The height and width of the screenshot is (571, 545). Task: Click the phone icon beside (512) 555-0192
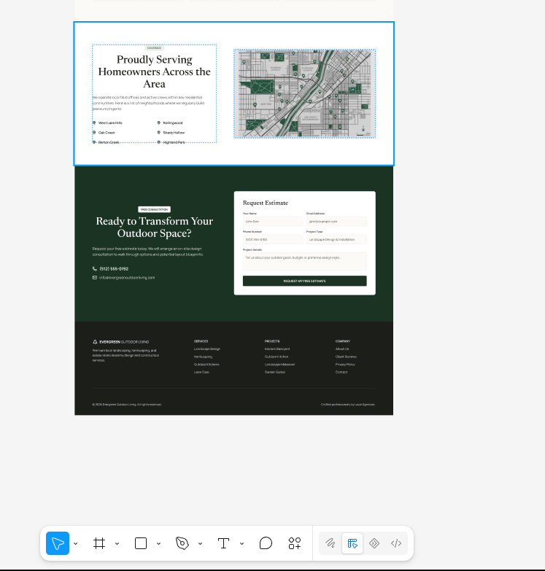[95, 269]
